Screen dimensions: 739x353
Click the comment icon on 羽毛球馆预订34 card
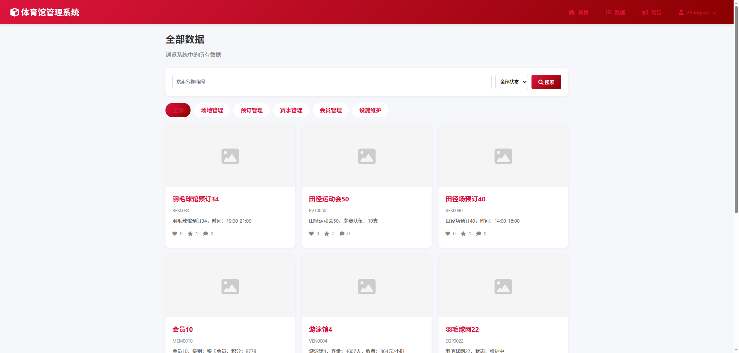click(206, 234)
